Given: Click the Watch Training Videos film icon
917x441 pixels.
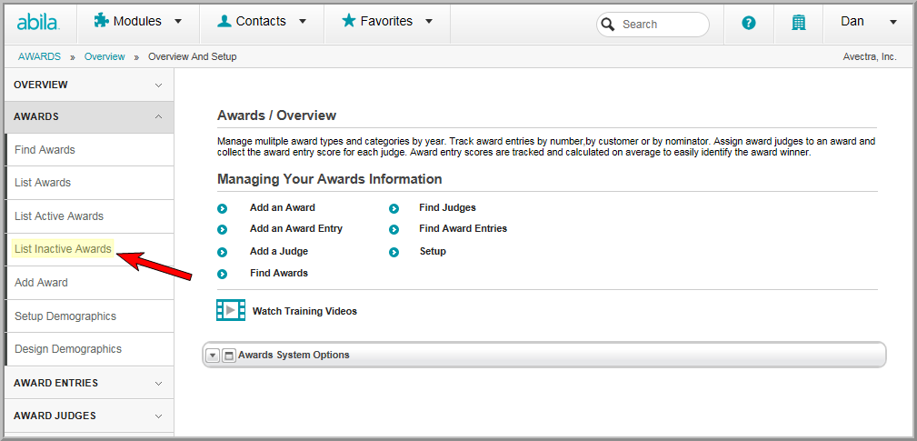Looking at the screenshot, I should pyautogui.click(x=231, y=310).
